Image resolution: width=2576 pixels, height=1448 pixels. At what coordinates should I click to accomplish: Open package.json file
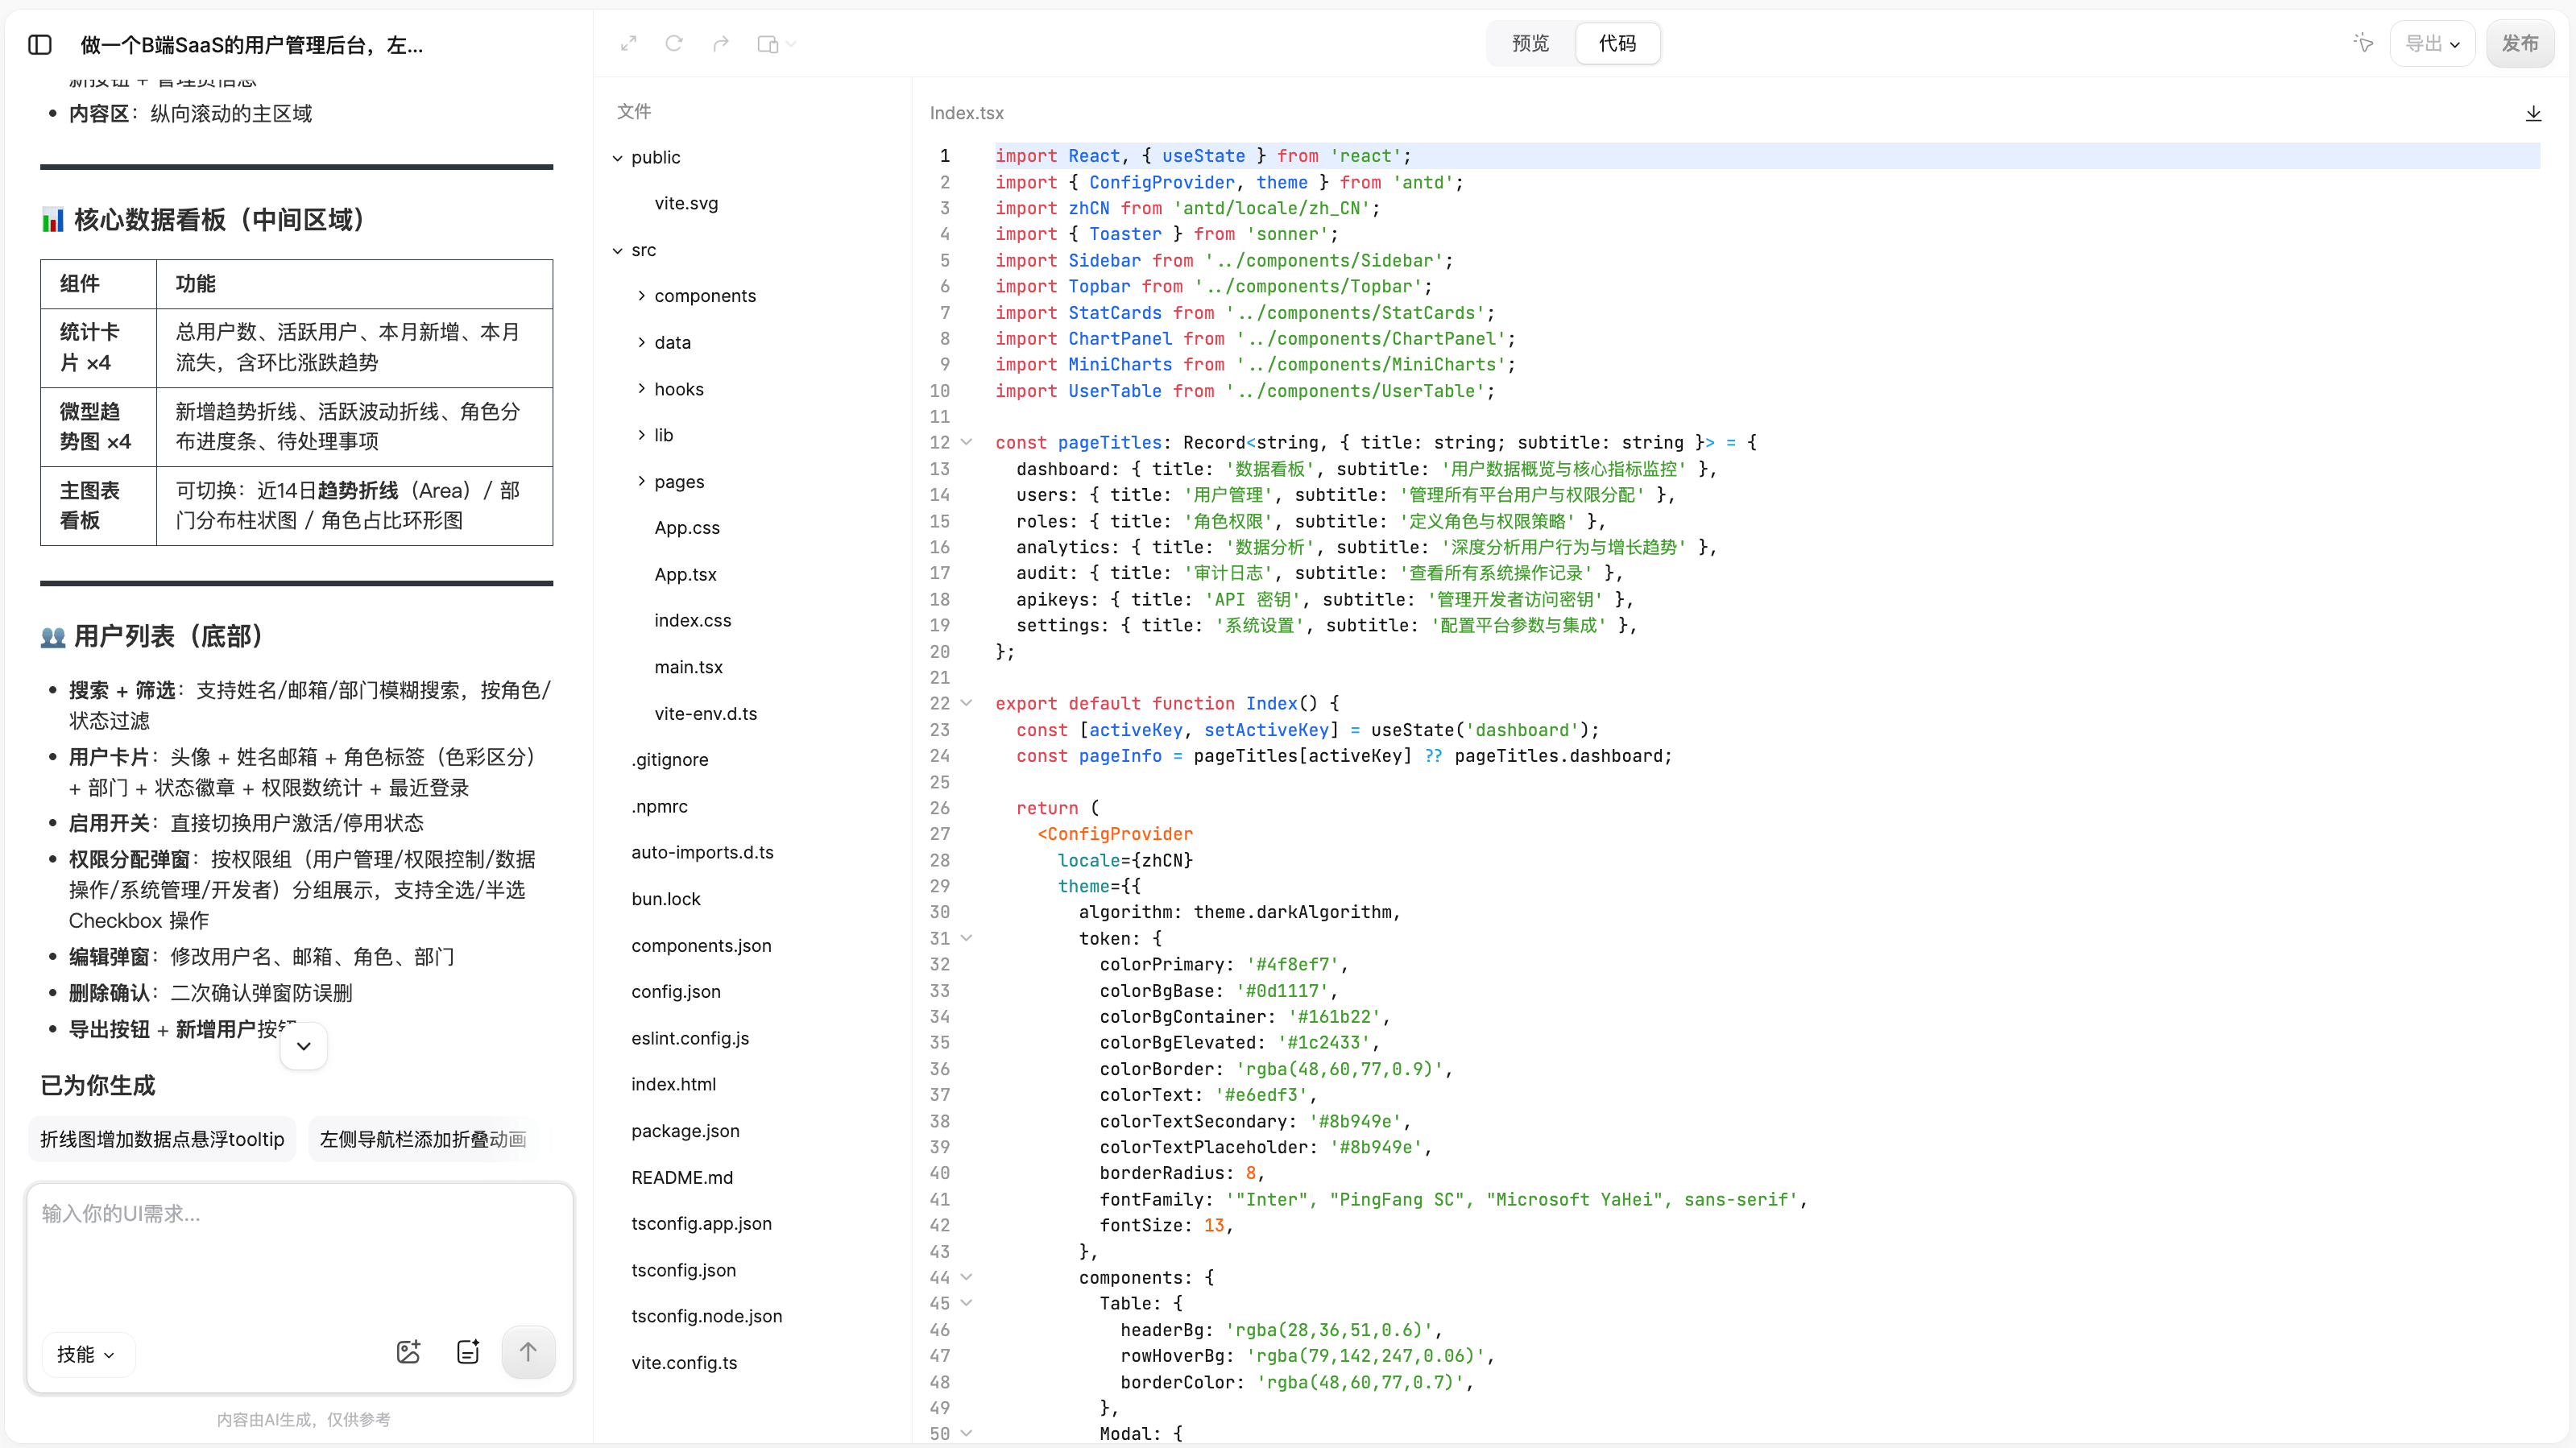coord(685,1131)
